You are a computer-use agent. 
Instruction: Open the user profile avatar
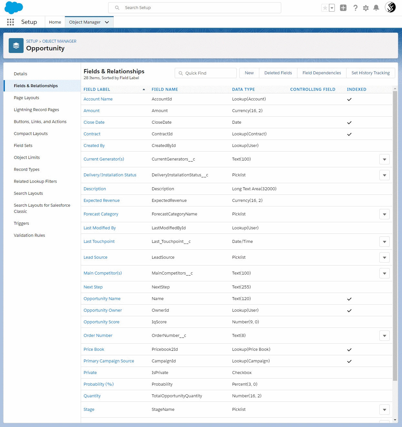pos(390,7)
